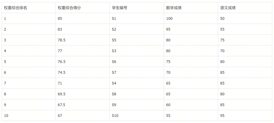Click the math score cell 100
274x123 pixels.
coord(169,18)
